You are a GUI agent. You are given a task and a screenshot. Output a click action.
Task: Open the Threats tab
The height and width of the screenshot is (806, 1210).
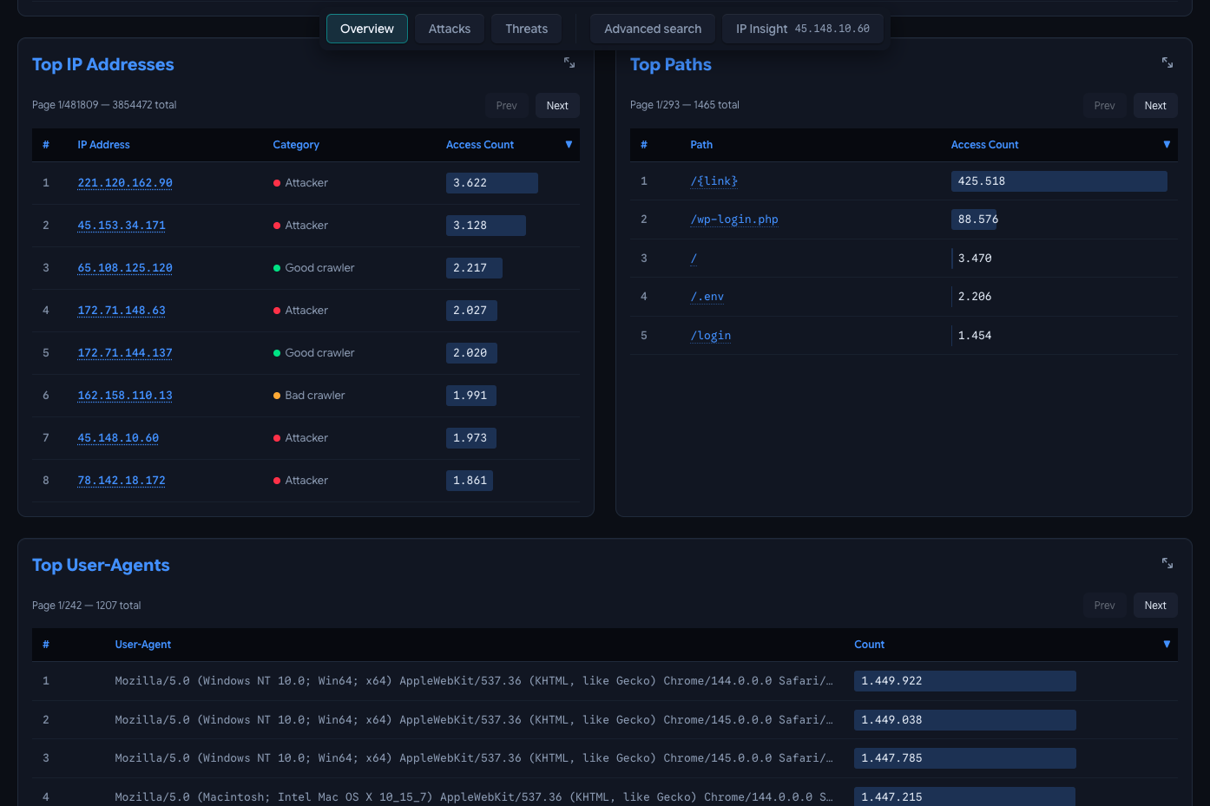[x=527, y=29]
